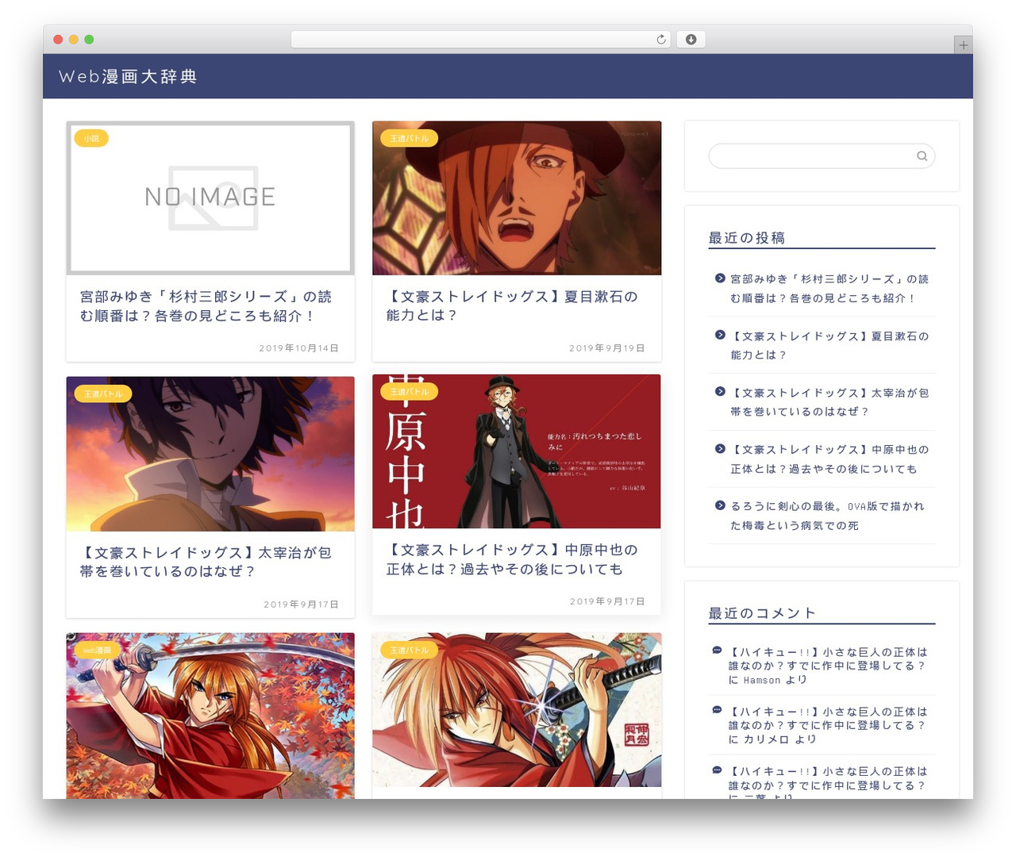Screen dimensions: 1016x860
Task: Click arrow bullet beside 中原中也 recent post
Action: coord(720,448)
